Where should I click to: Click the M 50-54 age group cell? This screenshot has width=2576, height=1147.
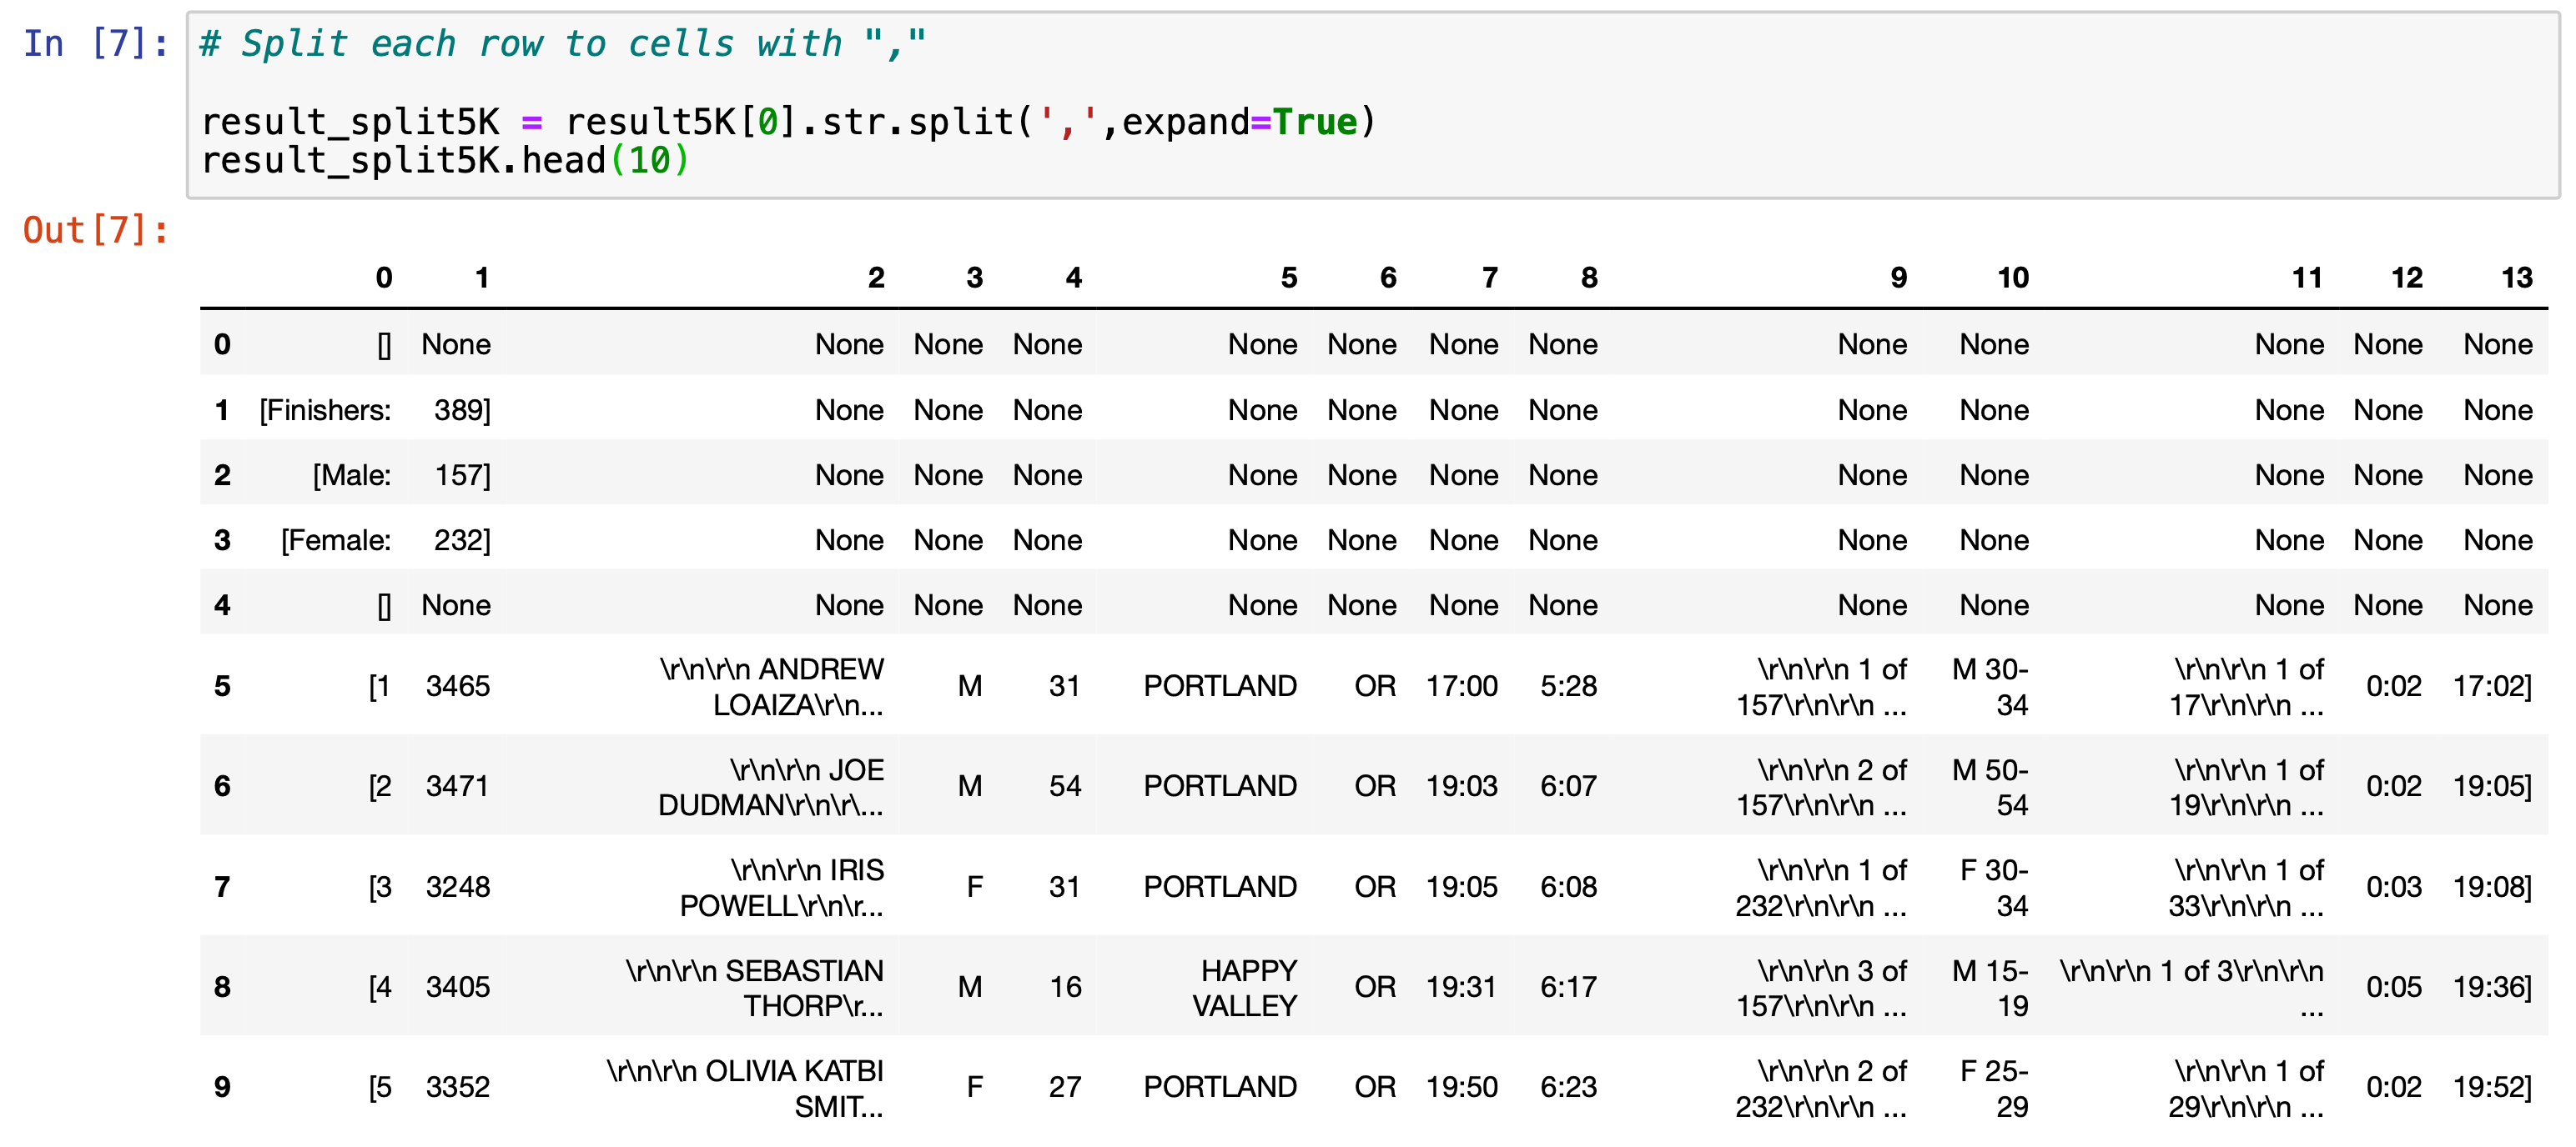(x=1990, y=788)
